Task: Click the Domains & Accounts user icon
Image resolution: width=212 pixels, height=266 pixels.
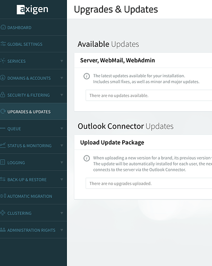Action: [x=3, y=78]
